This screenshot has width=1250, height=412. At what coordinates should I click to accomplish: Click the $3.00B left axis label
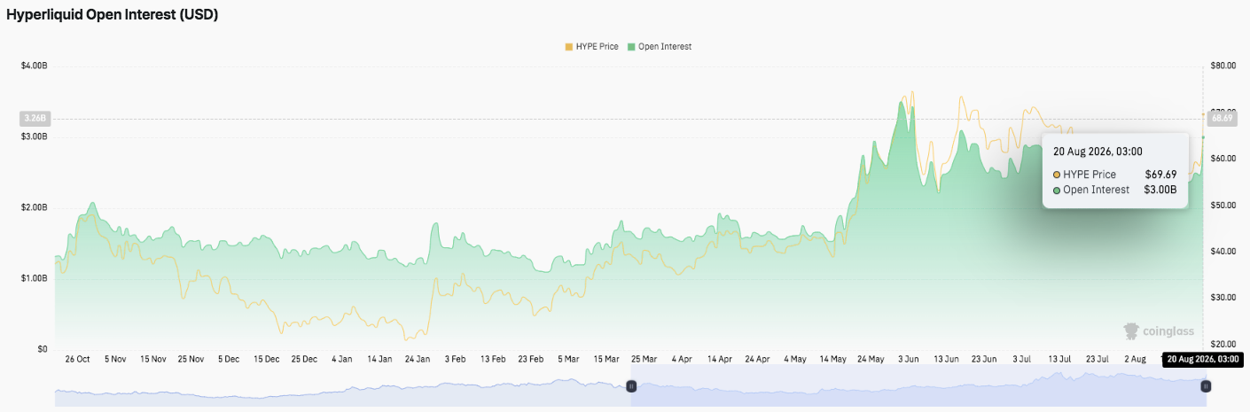[35, 136]
